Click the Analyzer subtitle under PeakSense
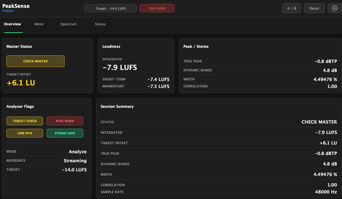 8,11
